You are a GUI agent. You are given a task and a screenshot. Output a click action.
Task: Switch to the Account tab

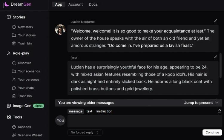click(x=76, y=4)
